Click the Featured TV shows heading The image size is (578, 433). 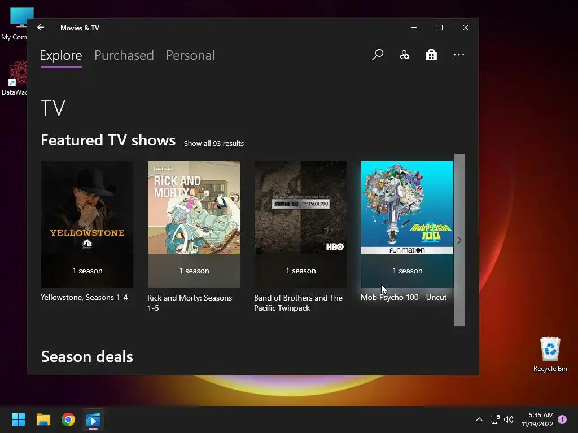coord(108,140)
